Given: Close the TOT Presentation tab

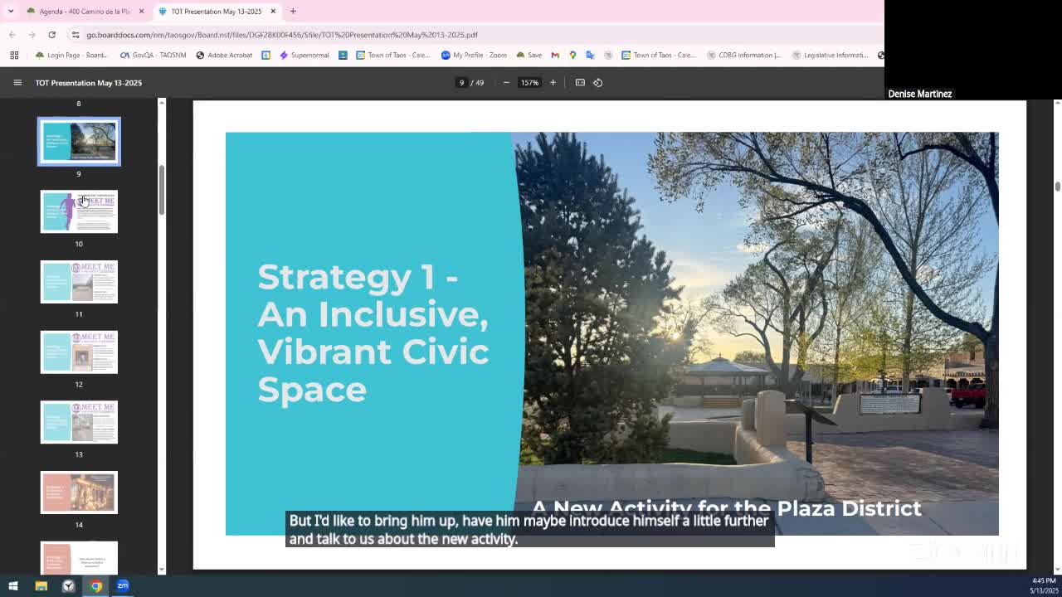Looking at the screenshot, I should pyautogui.click(x=273, y=11).
